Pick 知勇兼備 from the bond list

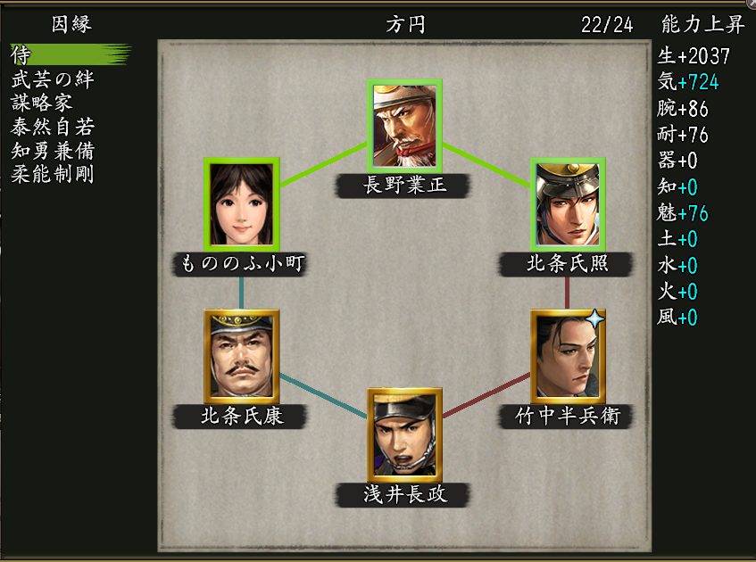53,151
